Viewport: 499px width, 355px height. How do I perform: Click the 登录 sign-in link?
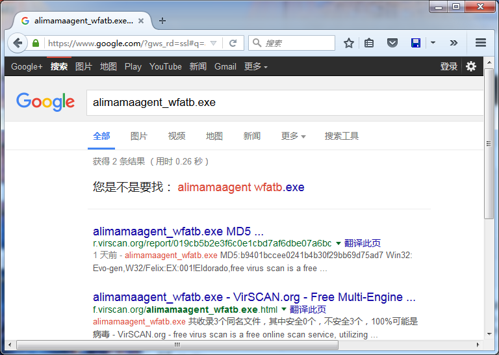pos(448,66)
